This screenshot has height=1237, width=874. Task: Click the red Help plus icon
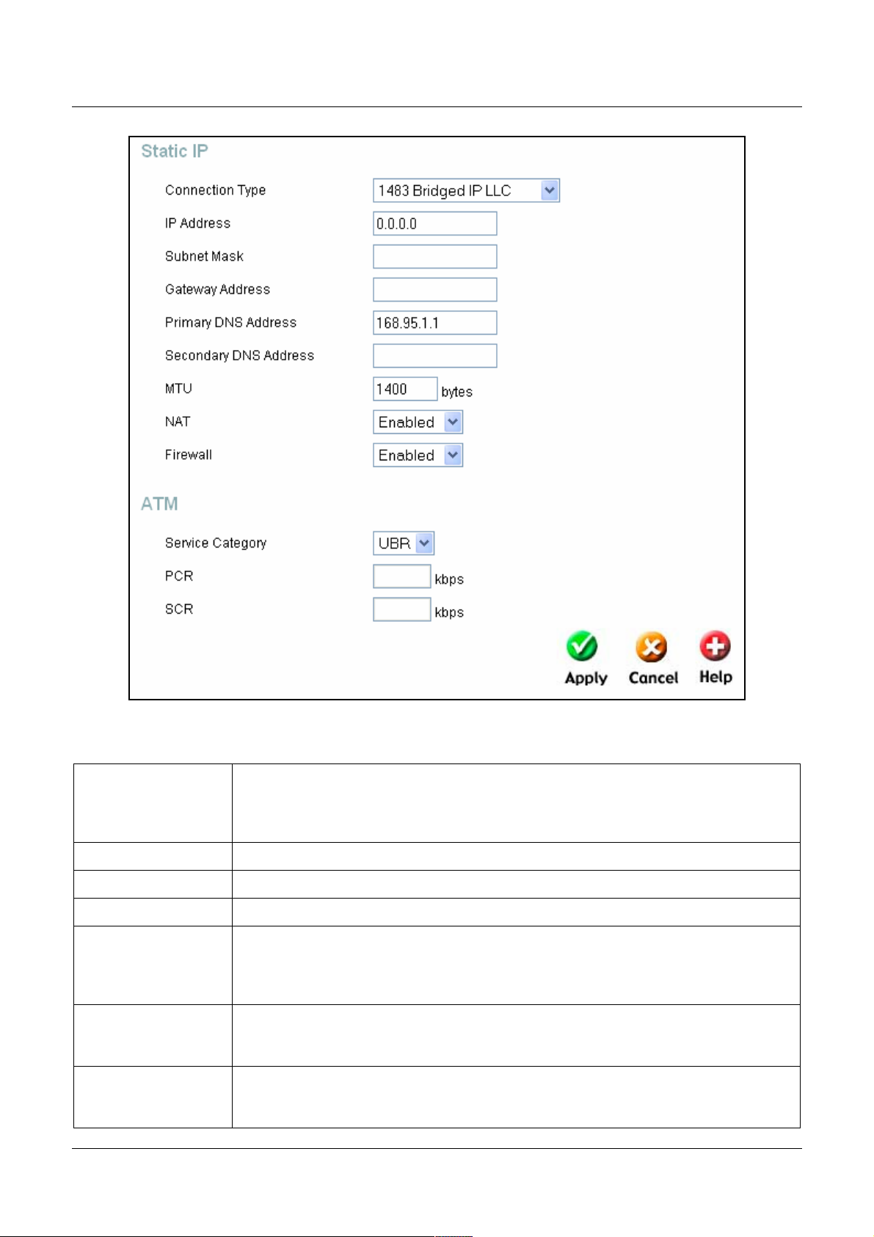click(x=715, y=646)
